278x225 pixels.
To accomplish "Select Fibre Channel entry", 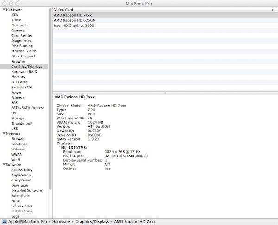I will [x=23, y=56].
